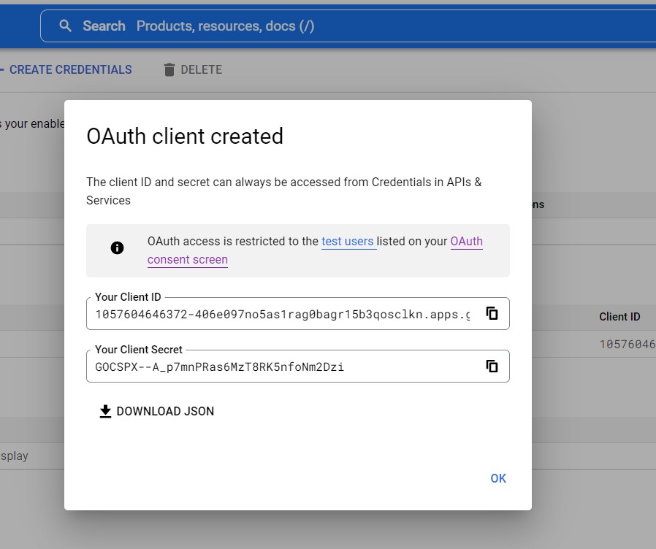
Task: Copy the Client ID using its copy icon
Action: coord(492,313)
